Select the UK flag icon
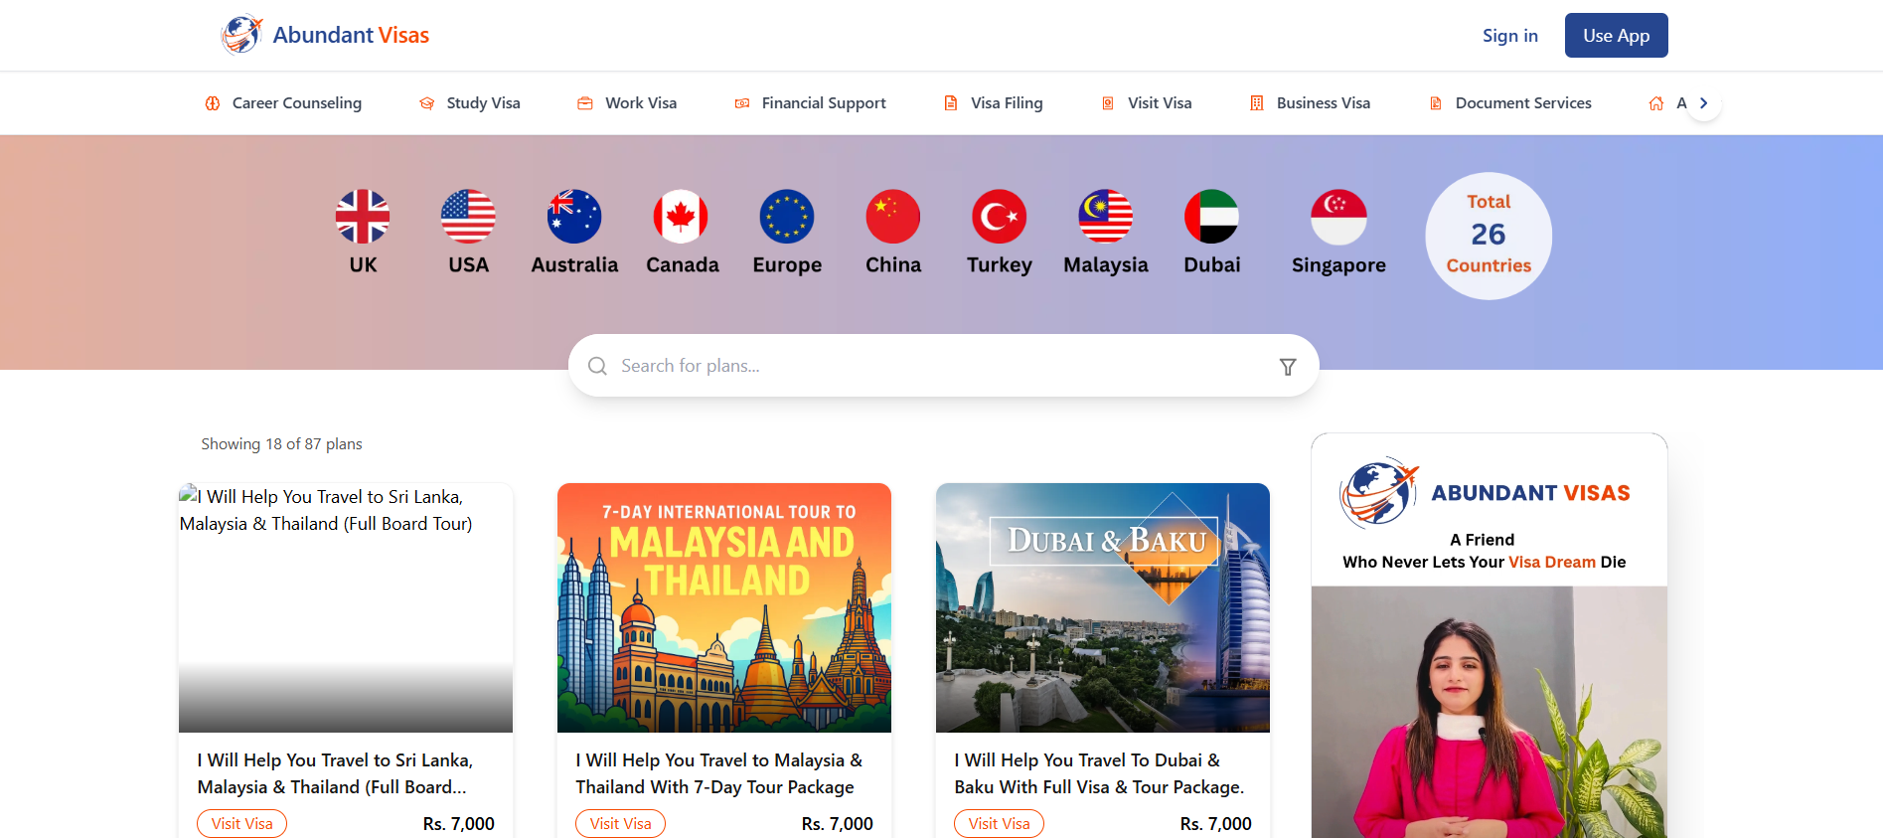 (x=363, y=217)
